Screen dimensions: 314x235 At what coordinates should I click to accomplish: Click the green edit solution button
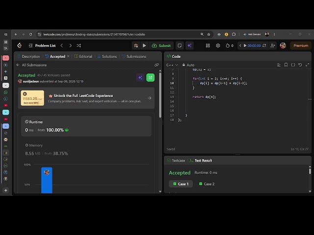tap(151, 77)
